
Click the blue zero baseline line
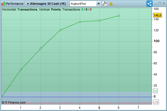(77, 97)
